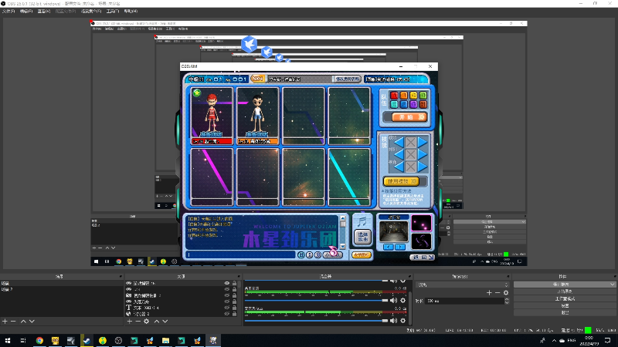Screen dimensions: 618x347
Task: Pop out the Sources panel dock icon
Action: (239, 277)
